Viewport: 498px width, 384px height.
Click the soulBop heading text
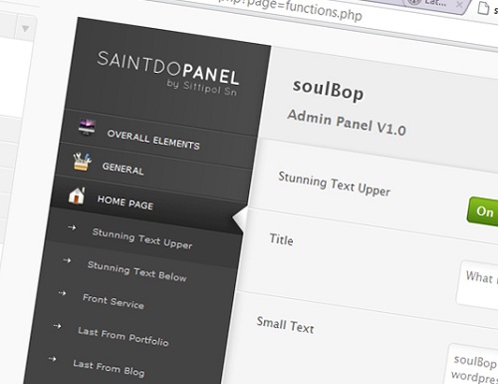pos(328,90)
